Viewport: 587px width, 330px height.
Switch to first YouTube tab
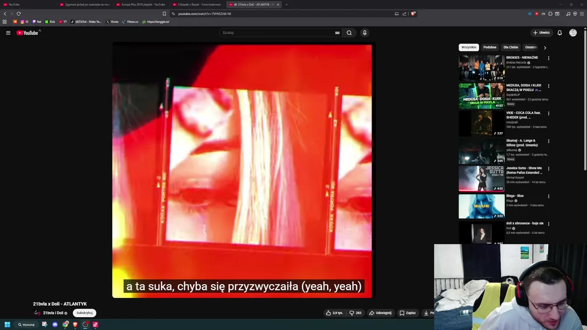click(28, 5)
